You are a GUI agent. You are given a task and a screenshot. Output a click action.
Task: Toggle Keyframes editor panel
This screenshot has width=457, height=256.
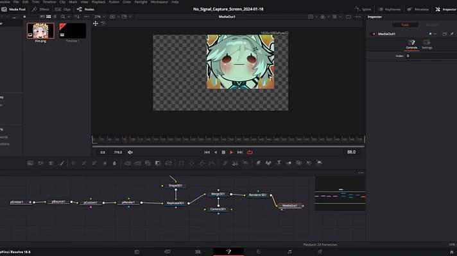(389, 10)
